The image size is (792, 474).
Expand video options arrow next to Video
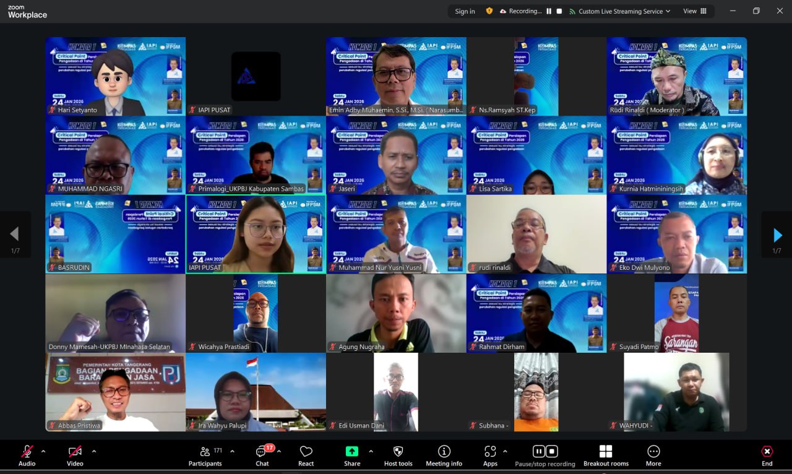pos(94,451)
